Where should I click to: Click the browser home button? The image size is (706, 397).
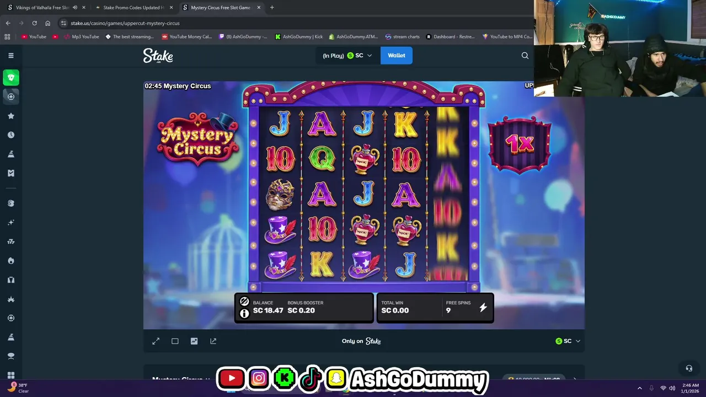tap(47, 23)
